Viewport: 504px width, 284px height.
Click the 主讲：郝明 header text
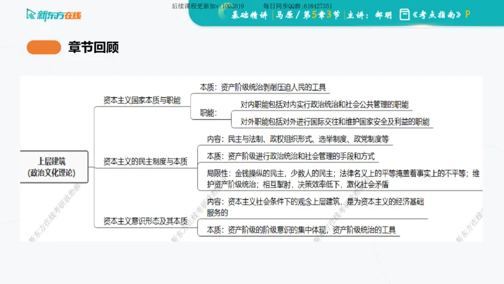[369, 15]
